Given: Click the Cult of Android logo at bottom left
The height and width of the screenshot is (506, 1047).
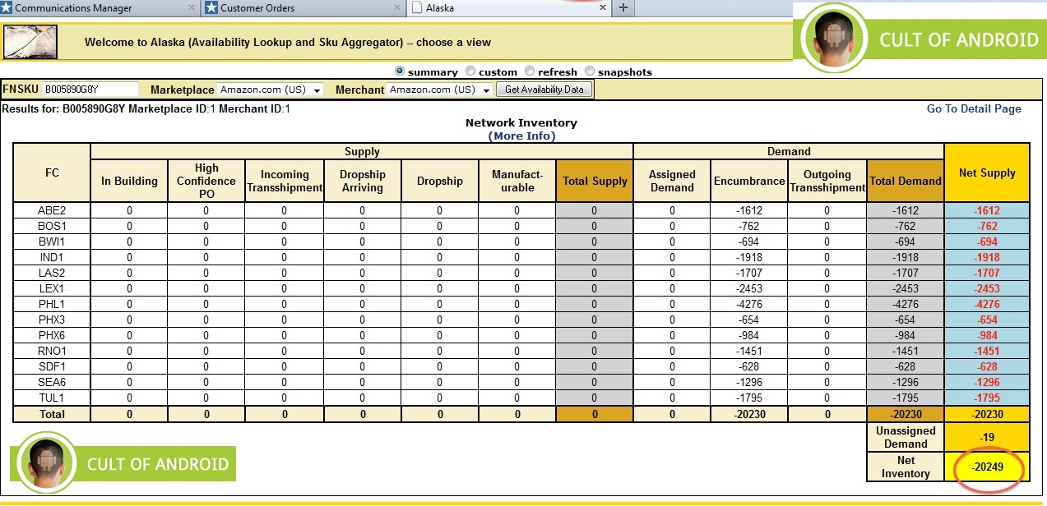Looking at the screenshot, I should tap(123, 463).
